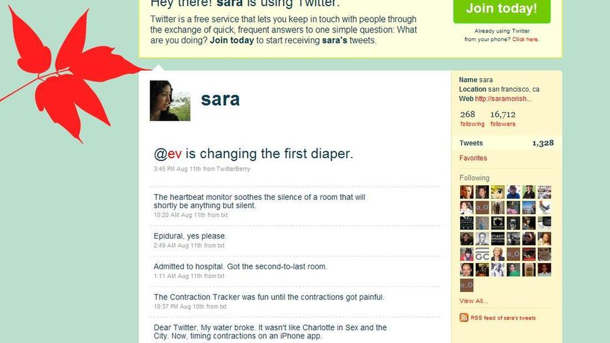The height and width of the screenshot is (343, 610).
Task: Click the bold Join today text link
Action: tap(232, 40)
